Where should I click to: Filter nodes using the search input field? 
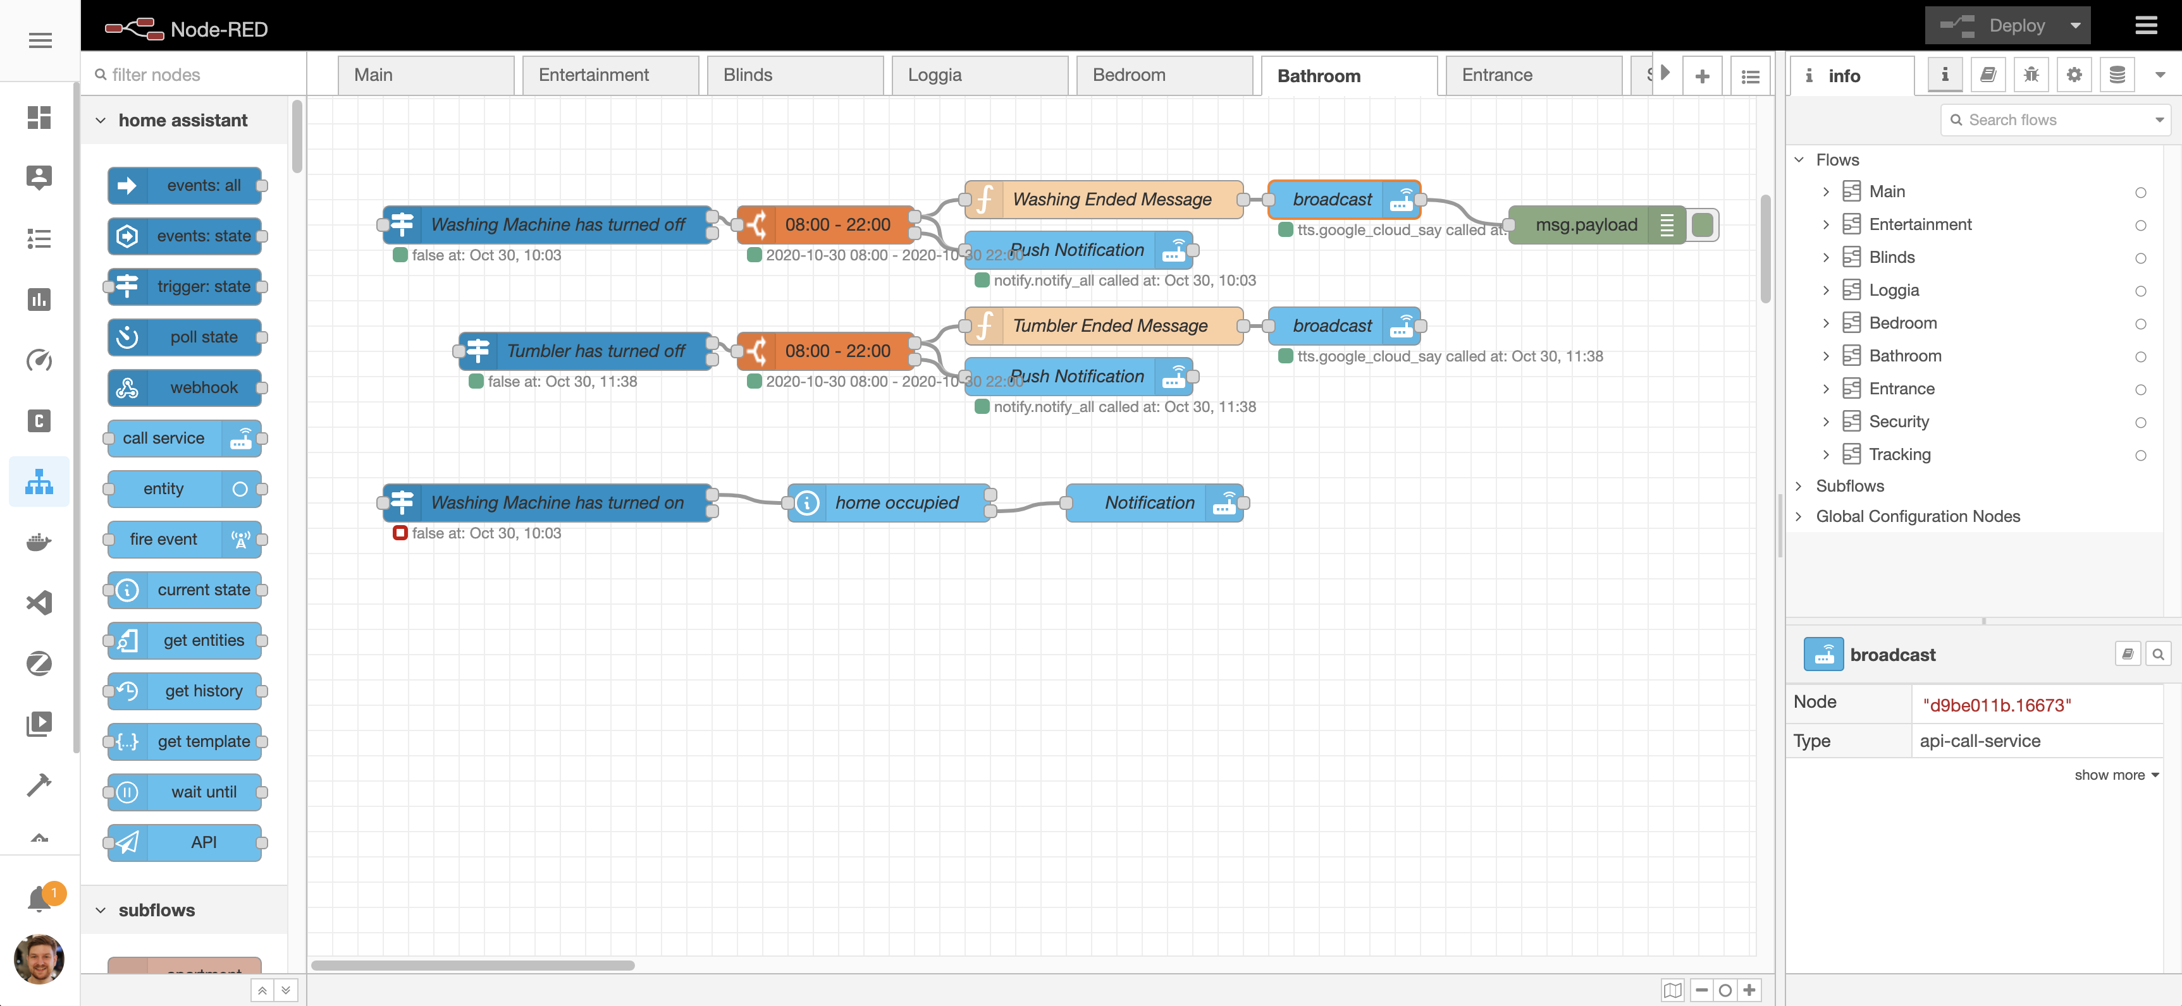point(195,75)
